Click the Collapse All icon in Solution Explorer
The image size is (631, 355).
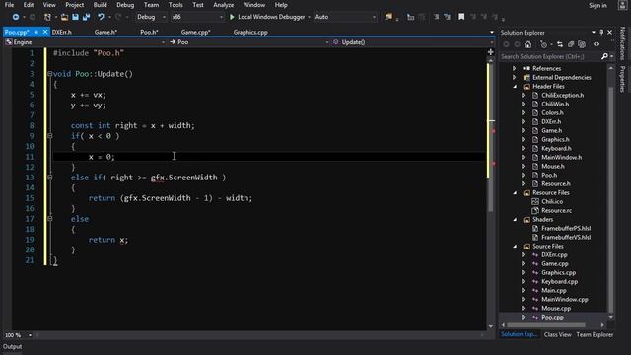(x=571, y=44)
